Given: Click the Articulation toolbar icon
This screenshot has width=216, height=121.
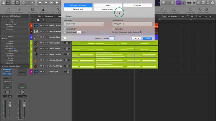Looking at the screenshot, I should coord(8,10).
